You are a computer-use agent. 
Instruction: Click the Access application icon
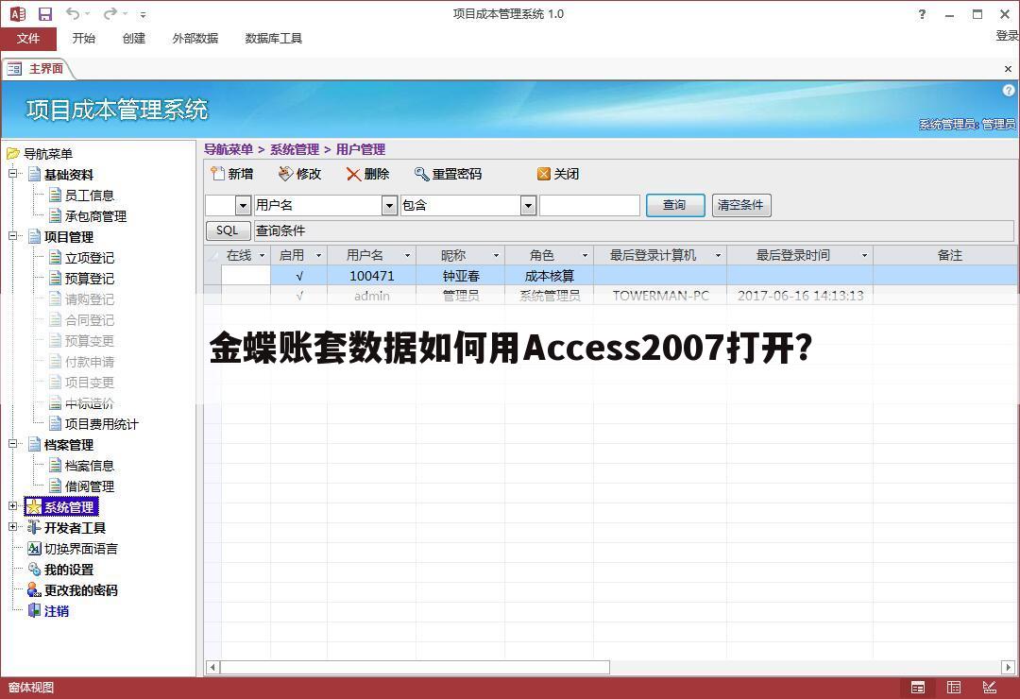(18, 13)
